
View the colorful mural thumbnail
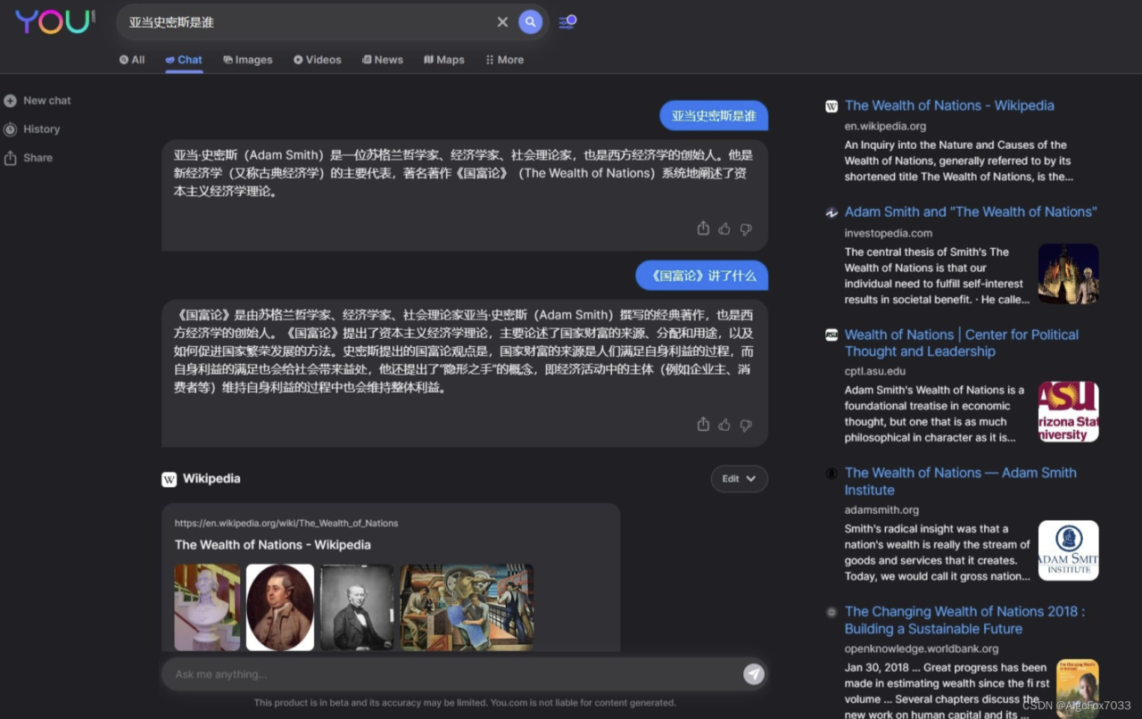pyautogui.click(x=467, y=607)
